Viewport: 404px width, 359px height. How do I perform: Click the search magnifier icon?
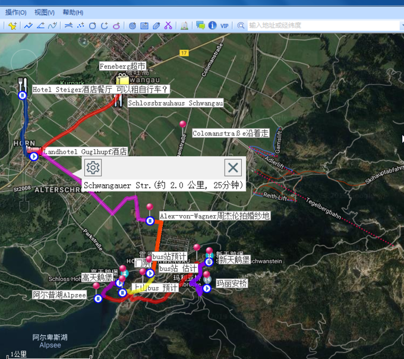[241, 26]
